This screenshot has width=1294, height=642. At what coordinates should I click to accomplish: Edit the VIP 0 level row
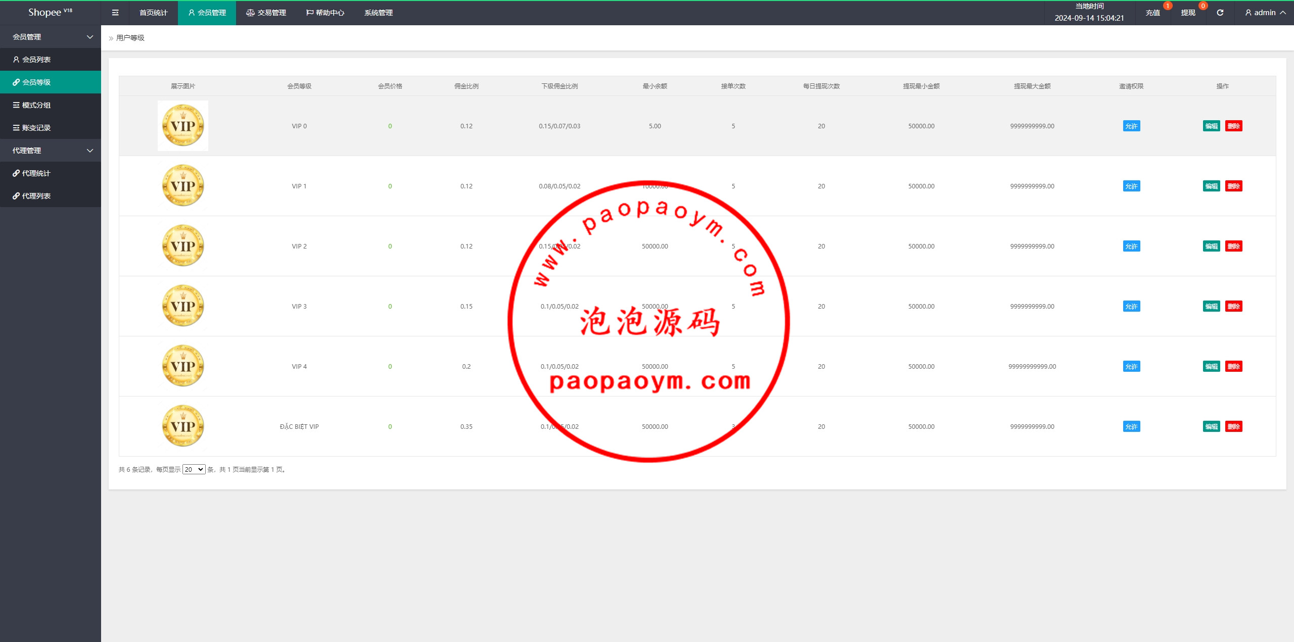[x=1212, y=126]
